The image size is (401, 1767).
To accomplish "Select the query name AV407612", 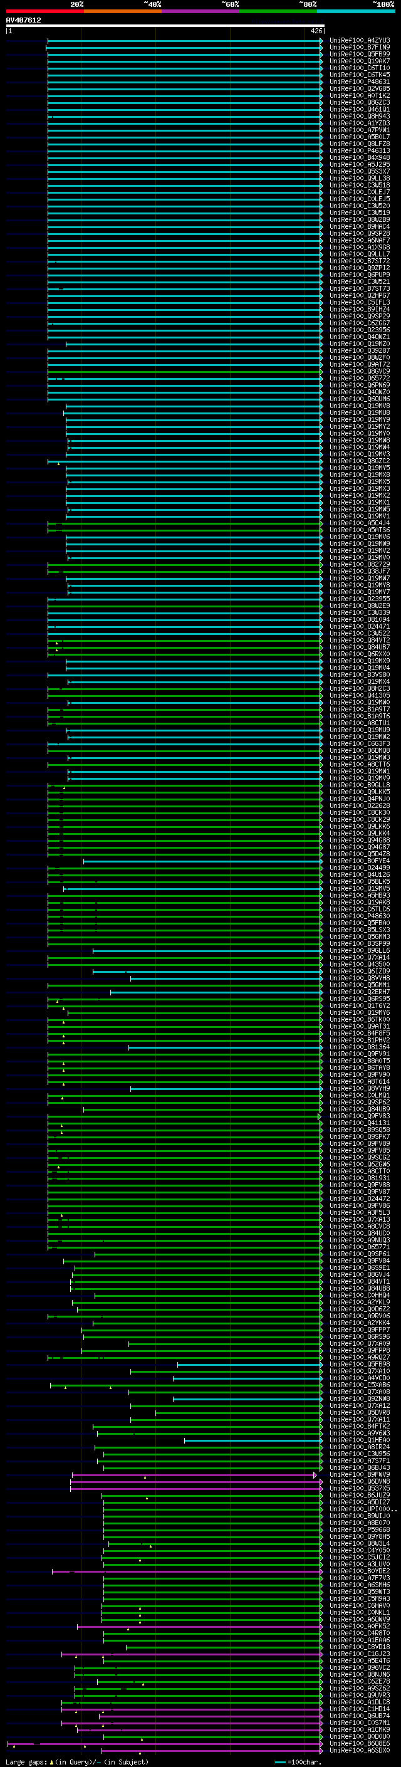I will point(23,20).
